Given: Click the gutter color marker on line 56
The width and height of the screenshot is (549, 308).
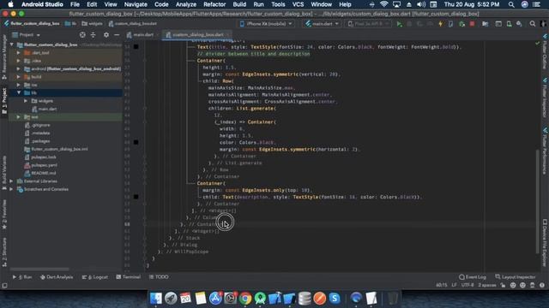Looking at the screenshot, I should point(136,197).
